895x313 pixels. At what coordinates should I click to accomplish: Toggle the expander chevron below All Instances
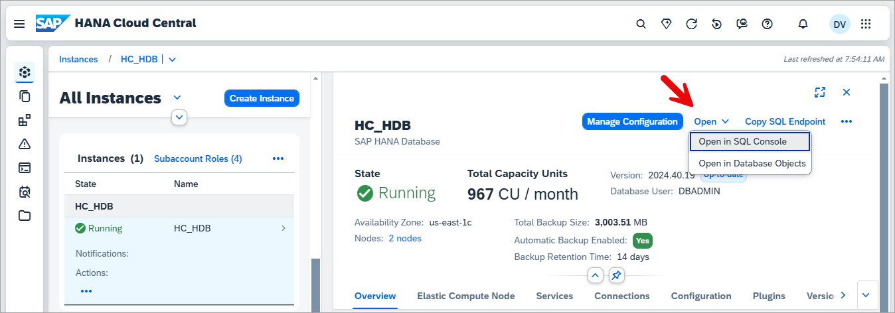pyautogui.click(x=179, y=117)
